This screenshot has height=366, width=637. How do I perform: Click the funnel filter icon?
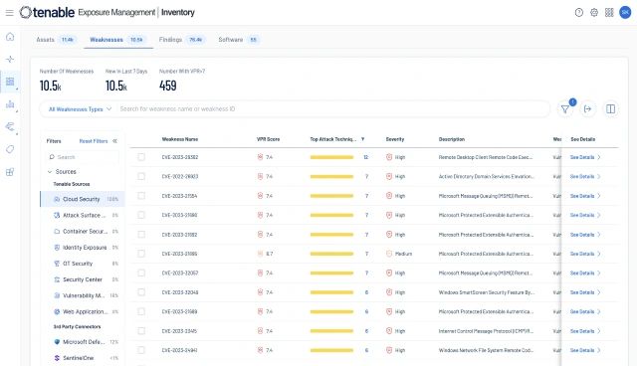[565, 108]
